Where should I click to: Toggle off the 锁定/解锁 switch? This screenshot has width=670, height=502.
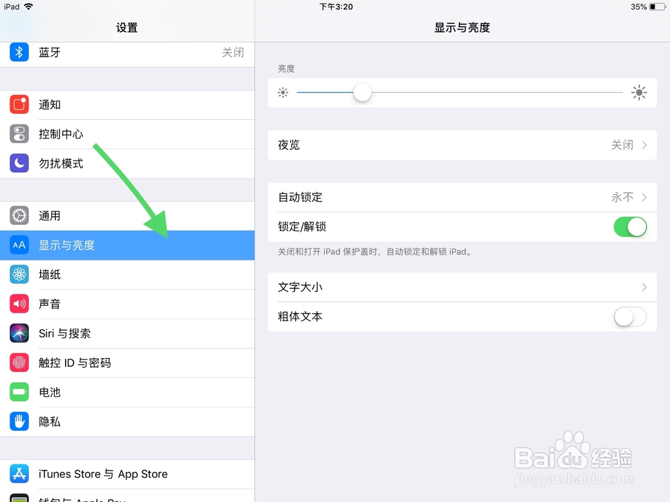[630, 227]
